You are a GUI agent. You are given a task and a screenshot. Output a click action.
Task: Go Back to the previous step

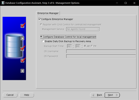point(97,95)
